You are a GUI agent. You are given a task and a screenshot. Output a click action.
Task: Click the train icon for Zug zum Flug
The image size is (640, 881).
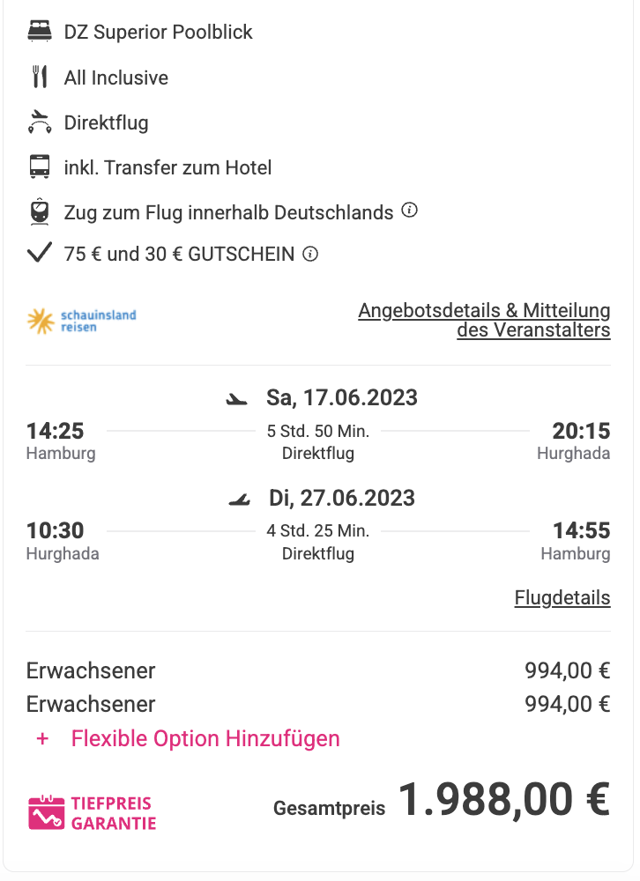tap(40, 211)
